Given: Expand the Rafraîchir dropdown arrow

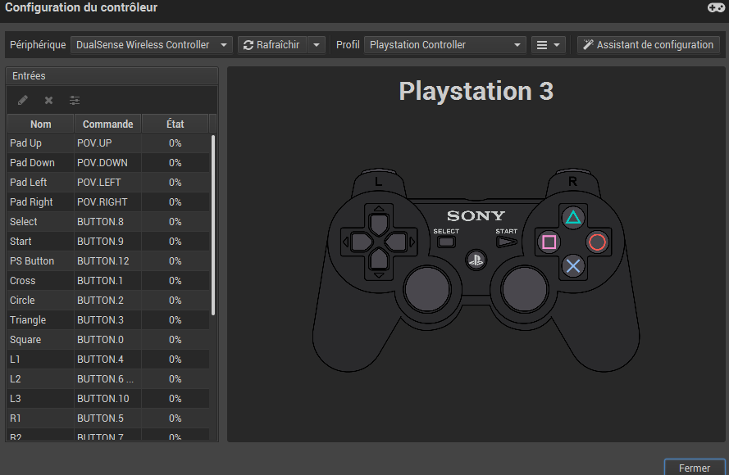Looking at the screenshot, I should tap(317, 45).
